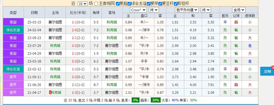Uncheck the 爱足杯 checkbox

[160, 4]
